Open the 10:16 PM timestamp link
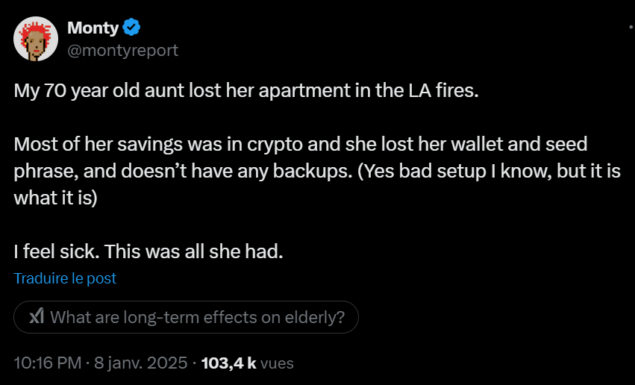 tap(48, 363)
